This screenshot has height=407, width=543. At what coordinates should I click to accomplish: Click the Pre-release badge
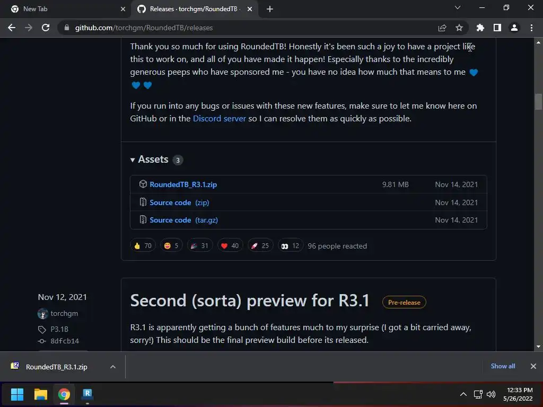click(x=404, y=302)
